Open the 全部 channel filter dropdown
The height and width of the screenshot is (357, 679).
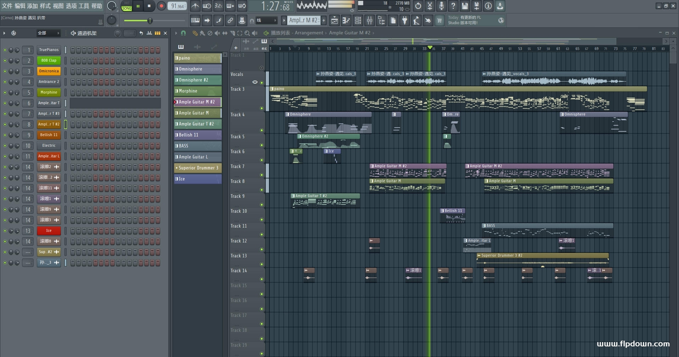[49, 33]
